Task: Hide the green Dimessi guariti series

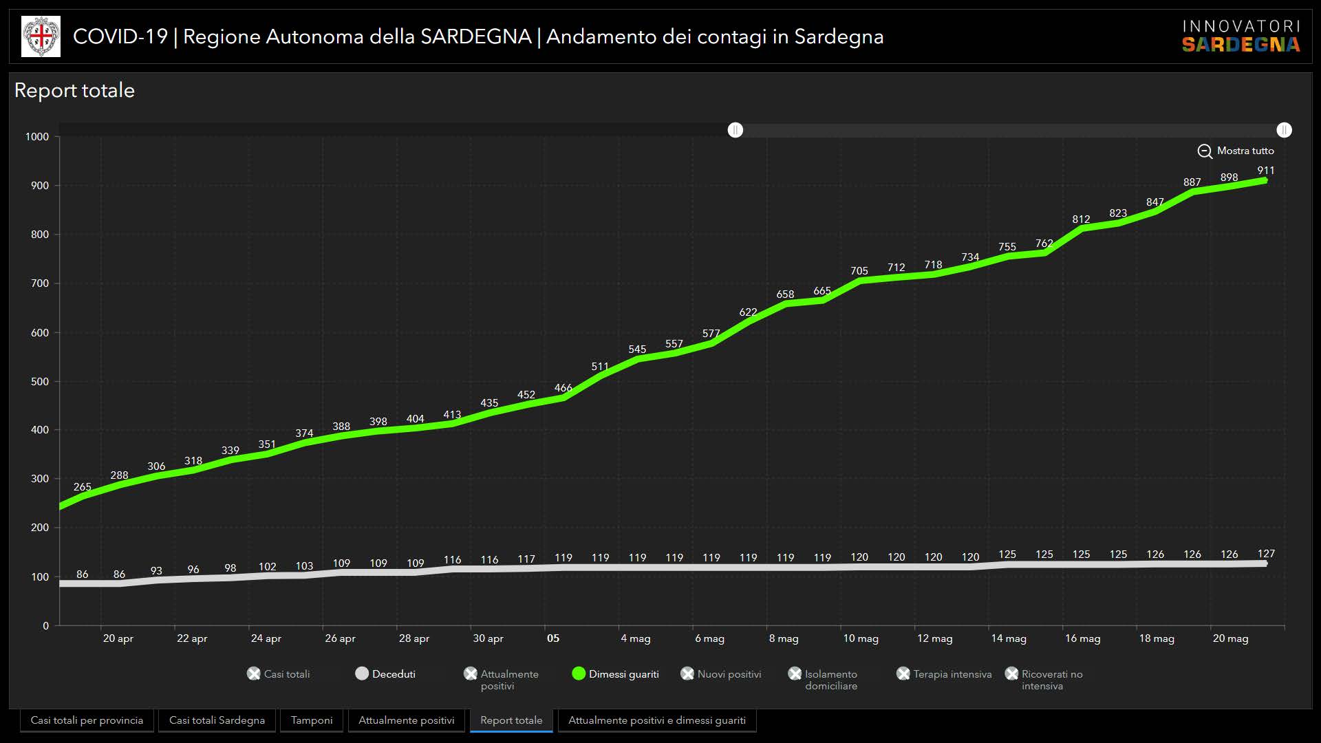Action: [x=579, y=674]
